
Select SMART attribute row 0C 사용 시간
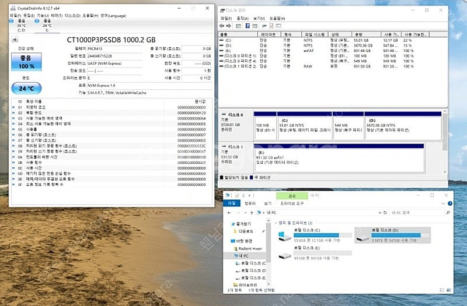point(110,168)
